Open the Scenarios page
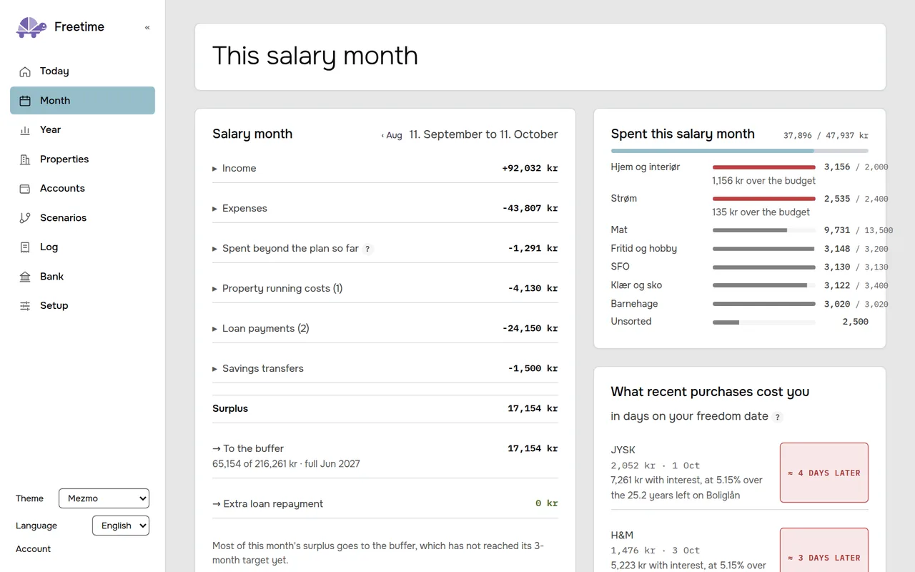This screenshot has width=915, height=572. coord(82,218)
